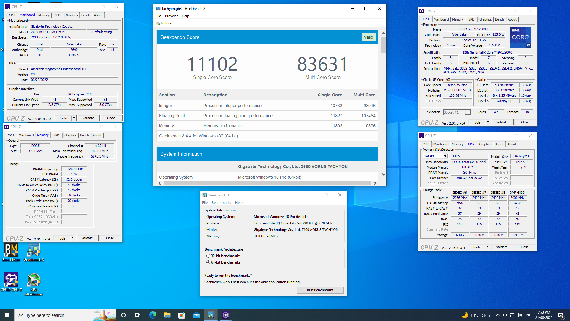Click the Default string model field
The width and height of the screenshot is (570, 321).
(x=102, y=32)
